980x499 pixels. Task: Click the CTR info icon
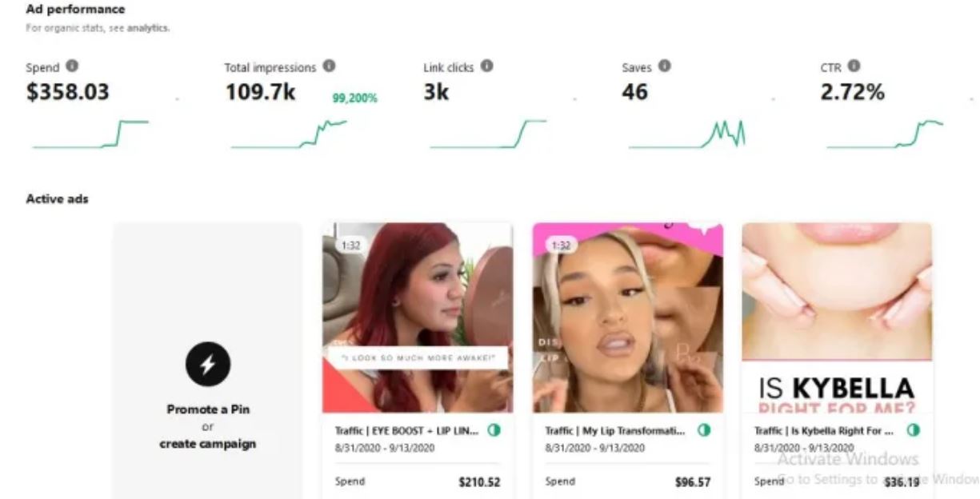click(854, 66)
